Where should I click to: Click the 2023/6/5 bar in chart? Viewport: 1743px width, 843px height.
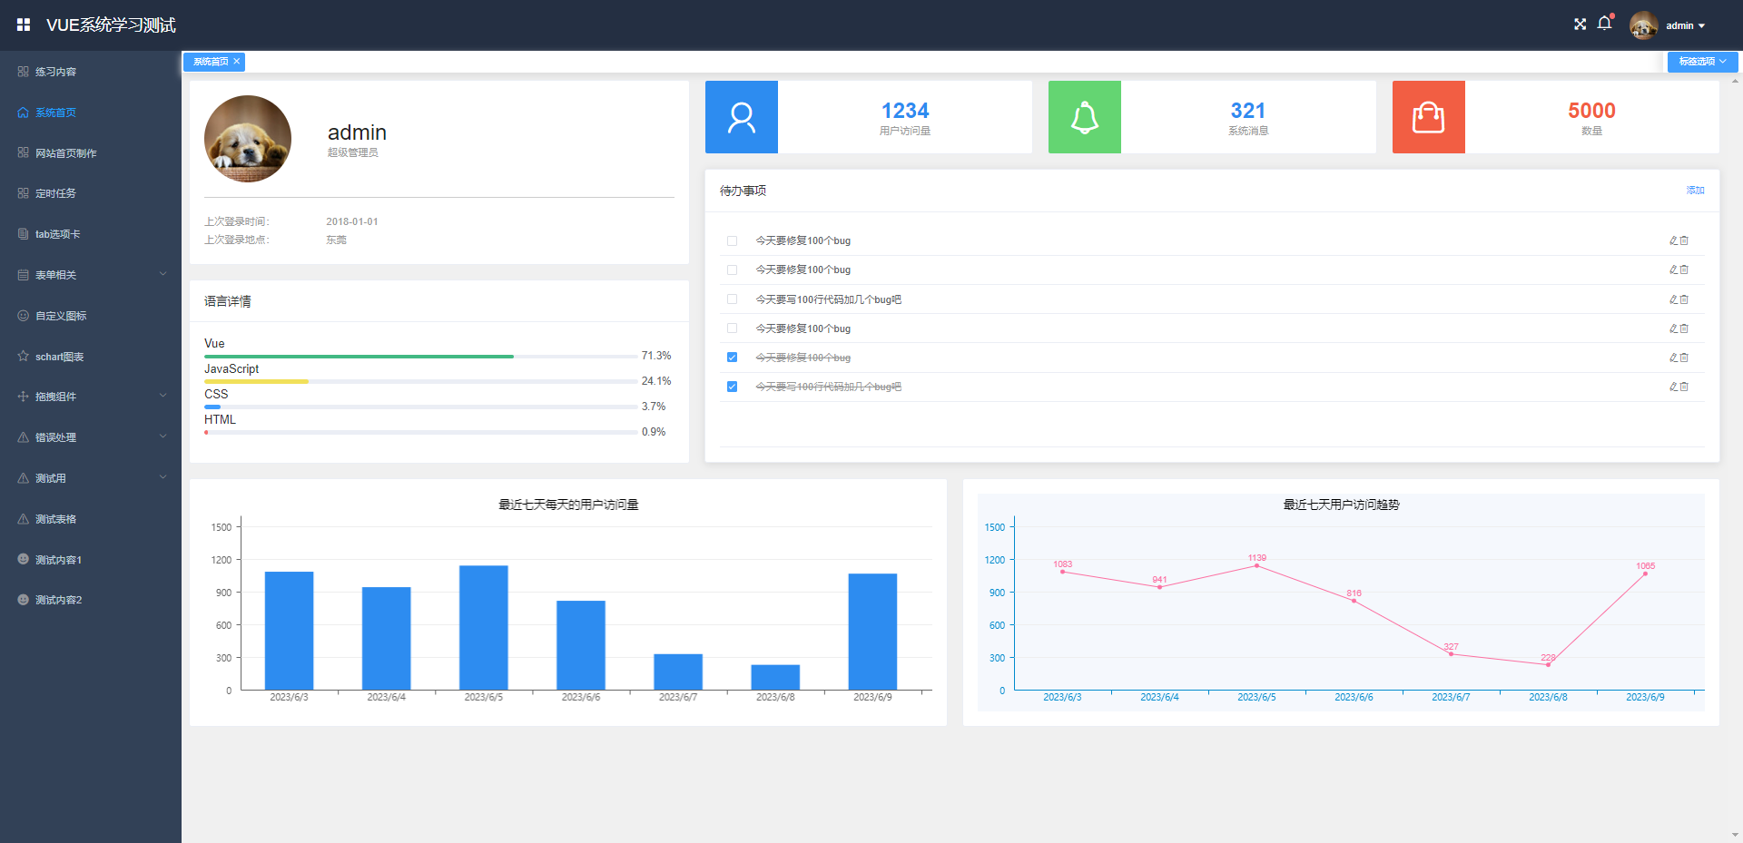pyautogui.click(x=483, y=628)
